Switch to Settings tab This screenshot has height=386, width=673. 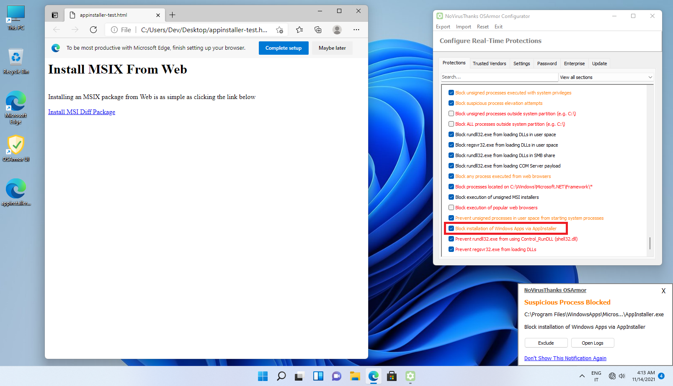click(x=522, y=63)
